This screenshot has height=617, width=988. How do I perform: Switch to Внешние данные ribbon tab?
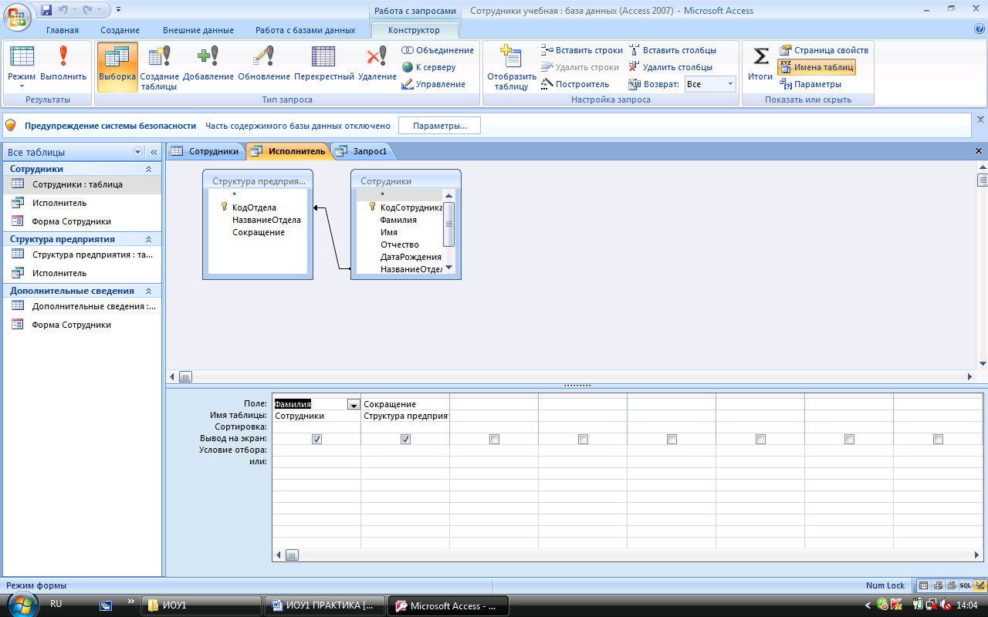click(x=198, y=31)
